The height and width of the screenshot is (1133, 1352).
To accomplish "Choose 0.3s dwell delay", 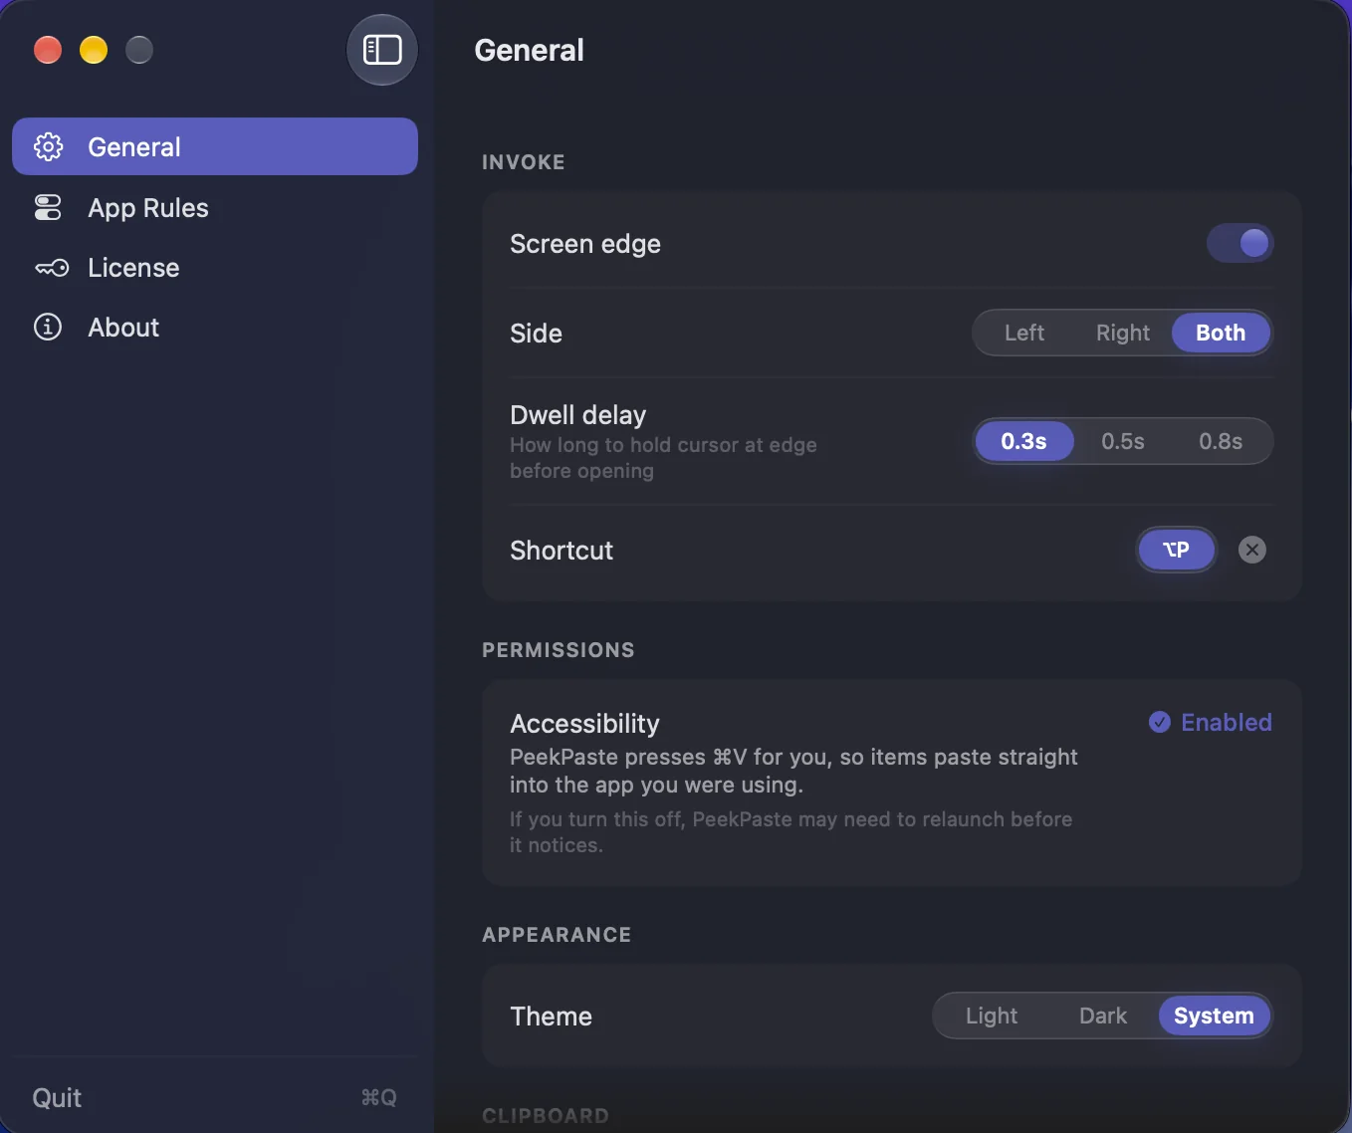I will (x=1023, y=441).
